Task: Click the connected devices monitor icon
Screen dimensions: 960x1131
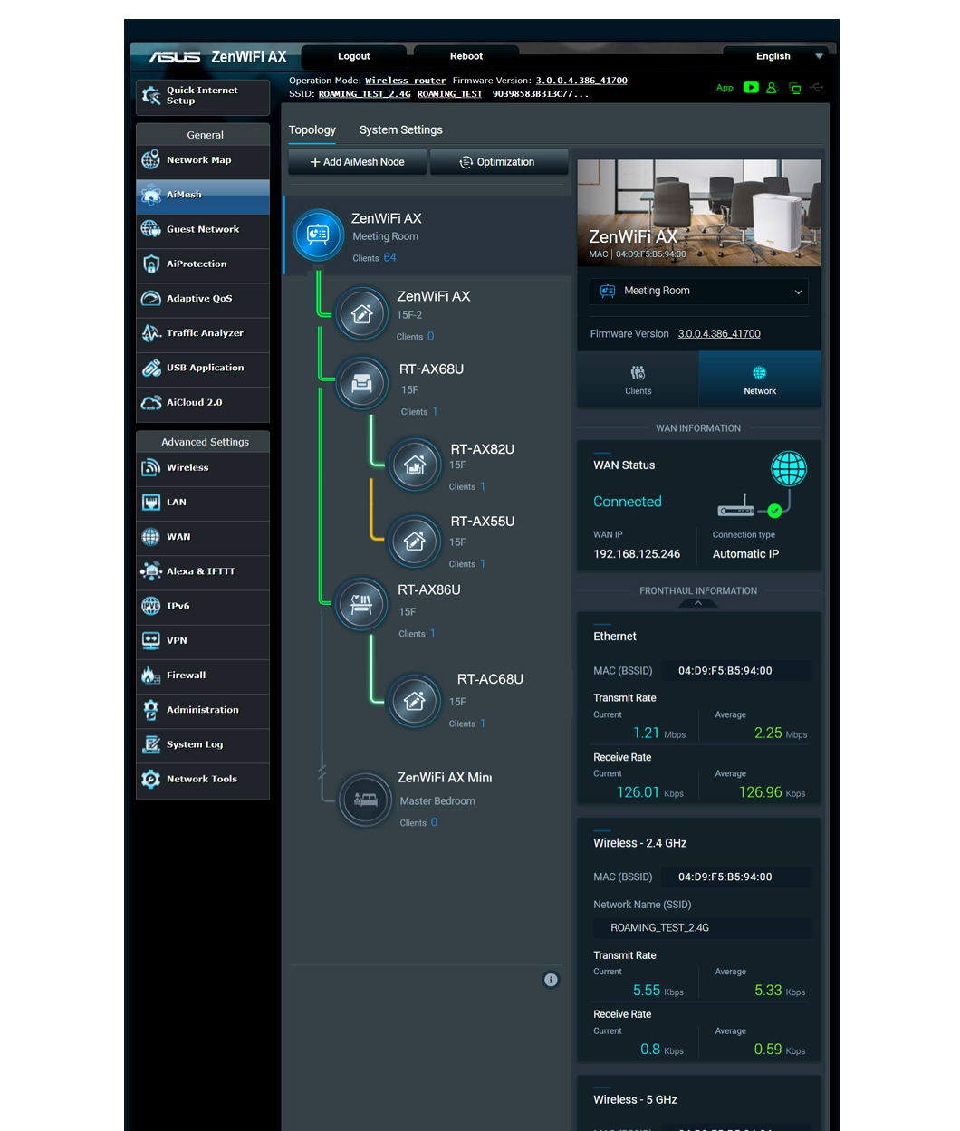Action: pos(794,88)
